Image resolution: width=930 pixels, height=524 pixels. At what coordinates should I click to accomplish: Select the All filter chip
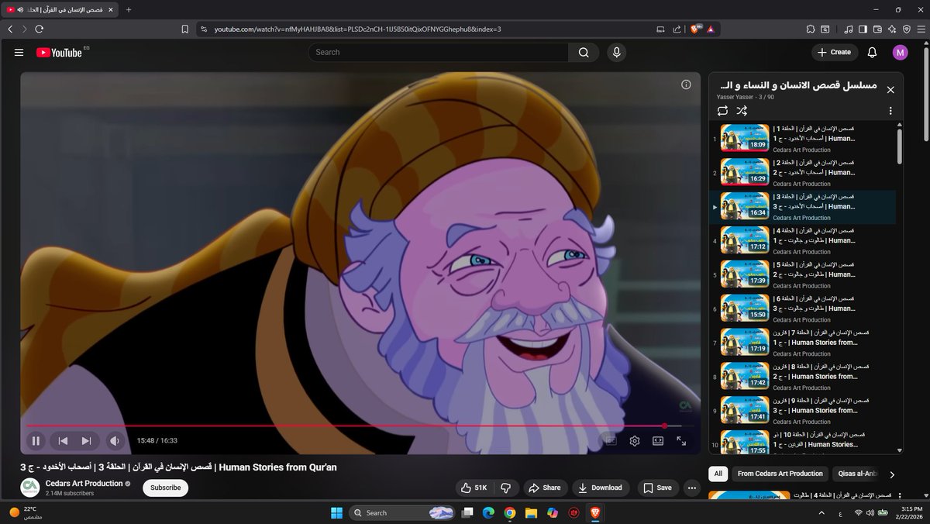pos(718,474)
